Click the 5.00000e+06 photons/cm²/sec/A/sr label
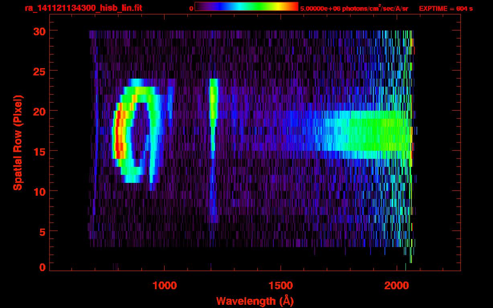 tap(354, 8)
